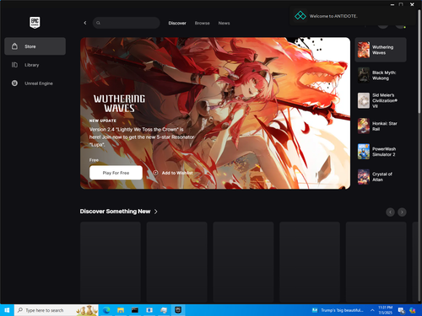
Task: Click the Windows taskbar search box
Action: pos(57,310)
